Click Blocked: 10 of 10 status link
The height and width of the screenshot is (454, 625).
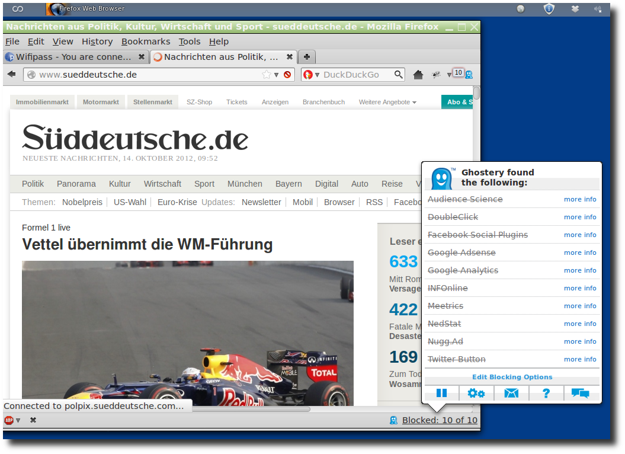coord(440,420)
